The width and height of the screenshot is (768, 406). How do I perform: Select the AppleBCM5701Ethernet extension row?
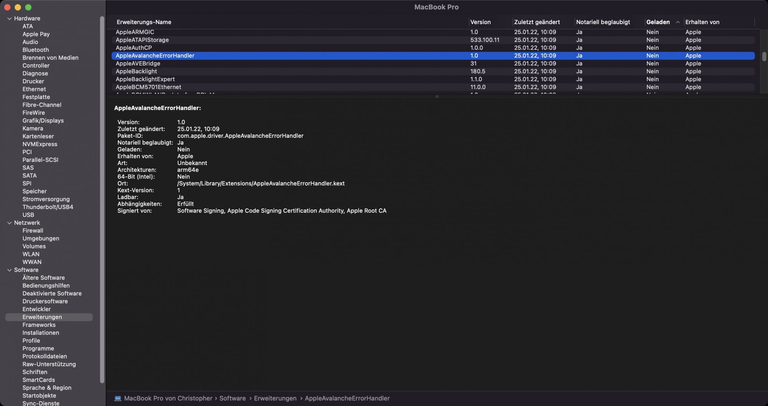[x=433, y=87]
